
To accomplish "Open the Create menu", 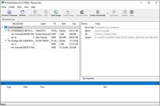I will [11, 7].
